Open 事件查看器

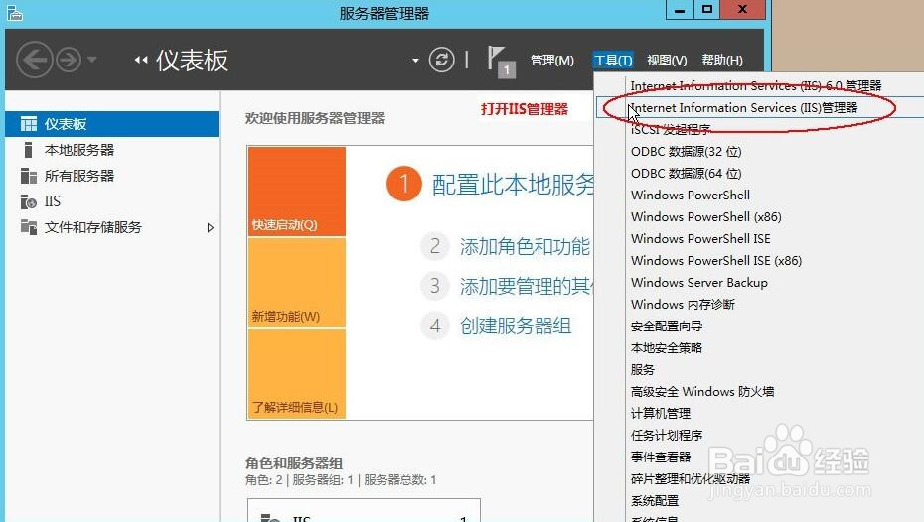click(661, 457)
